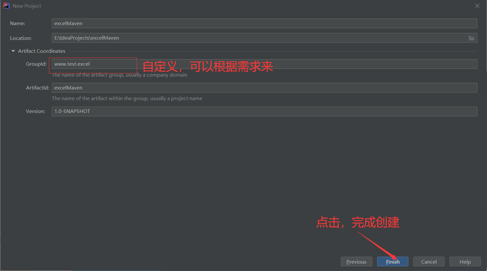
Task: Click the browse folder icon in Location field
Action: tap(471, 38)
